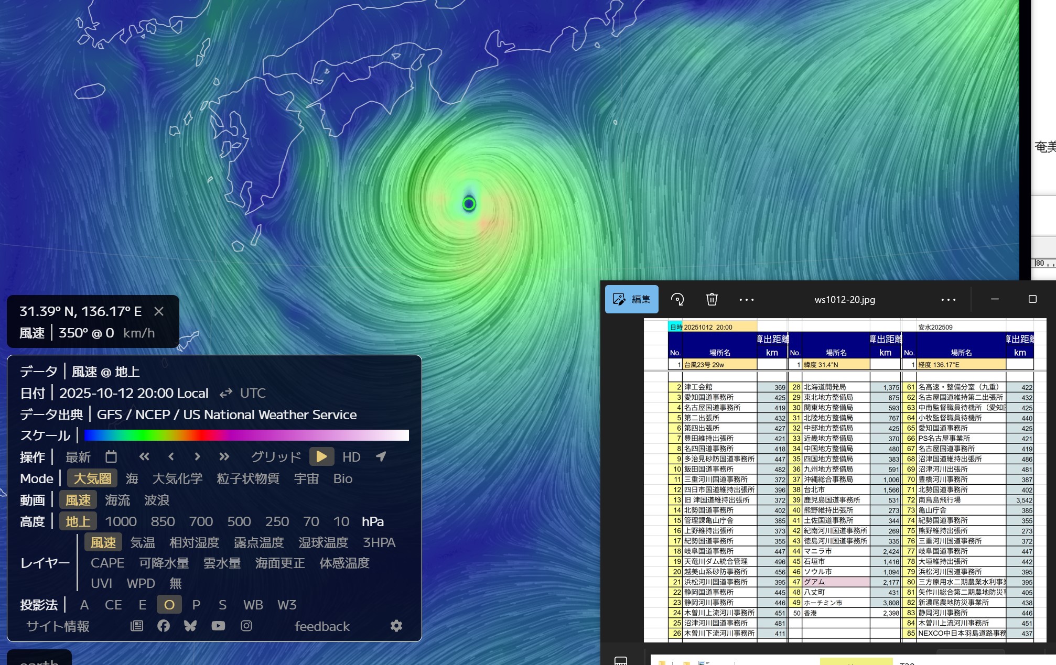Click the wind speed color scale bar
This screenshot has width=1056, height=665.
point(246,435)
